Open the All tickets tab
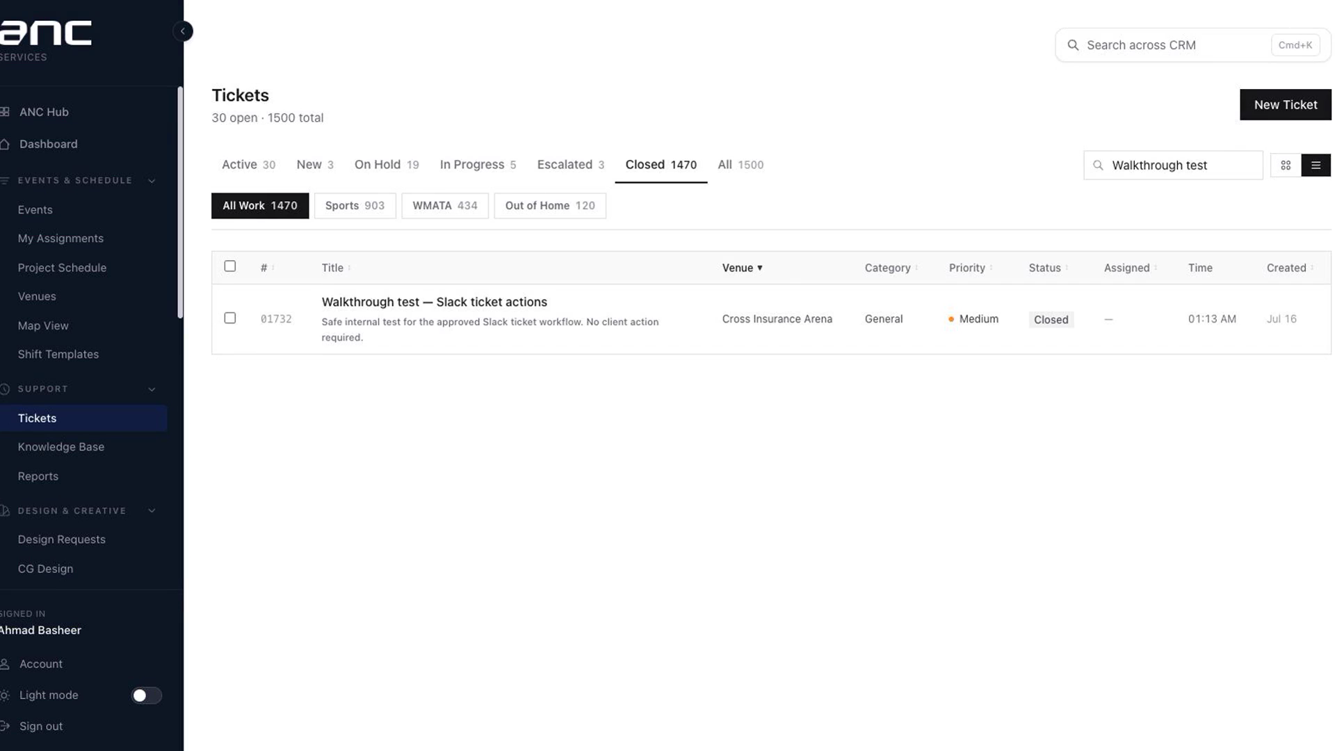This screenshot has height=751, width=1335. tap(741, 165)
